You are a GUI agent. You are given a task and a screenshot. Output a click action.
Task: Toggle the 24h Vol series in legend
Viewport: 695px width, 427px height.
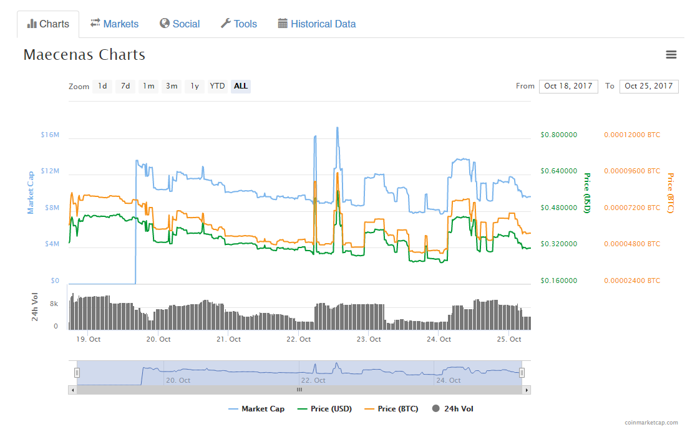(452, 409)
